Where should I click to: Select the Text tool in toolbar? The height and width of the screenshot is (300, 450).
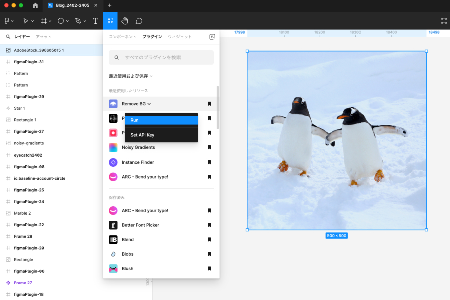click(x=95, y=21)
